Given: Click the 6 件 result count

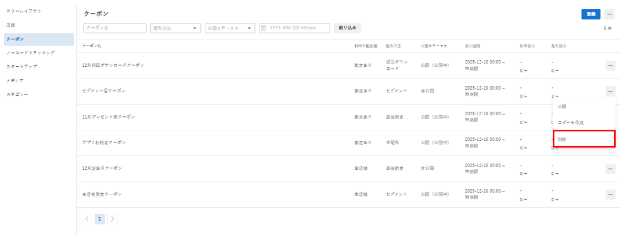Looking at the screenshot, I should coord(607,28).
